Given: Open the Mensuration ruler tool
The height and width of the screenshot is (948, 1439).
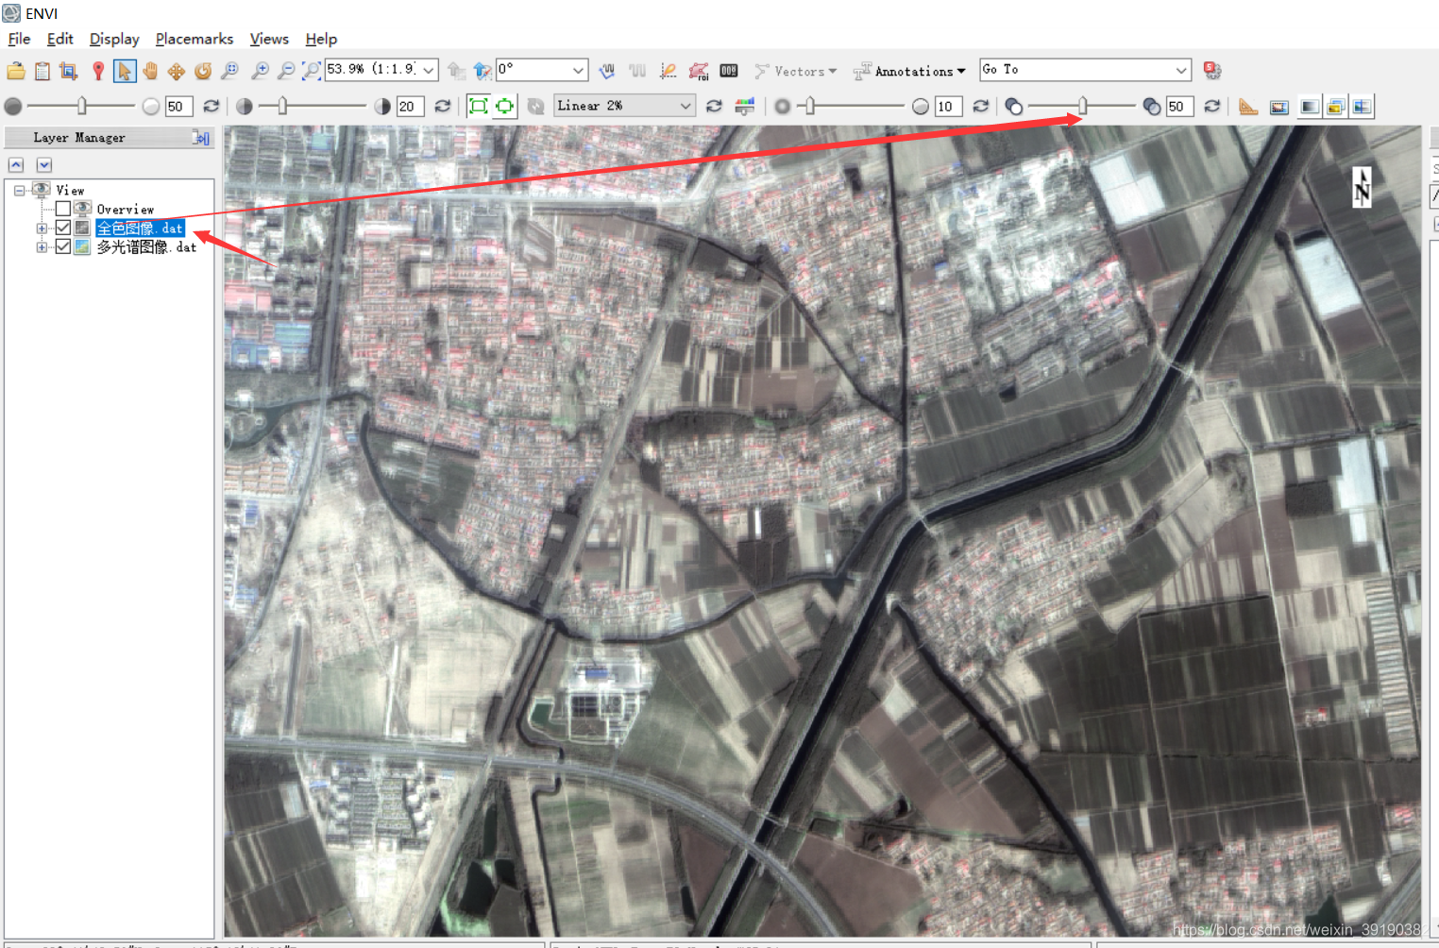Looking at the screenshot, I should pyautogui.click(x=1248, y=107).
